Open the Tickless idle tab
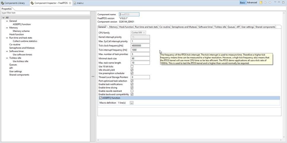 [x=220, y=27]
